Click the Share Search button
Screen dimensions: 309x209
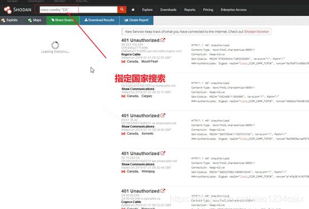tap(63, 20)
